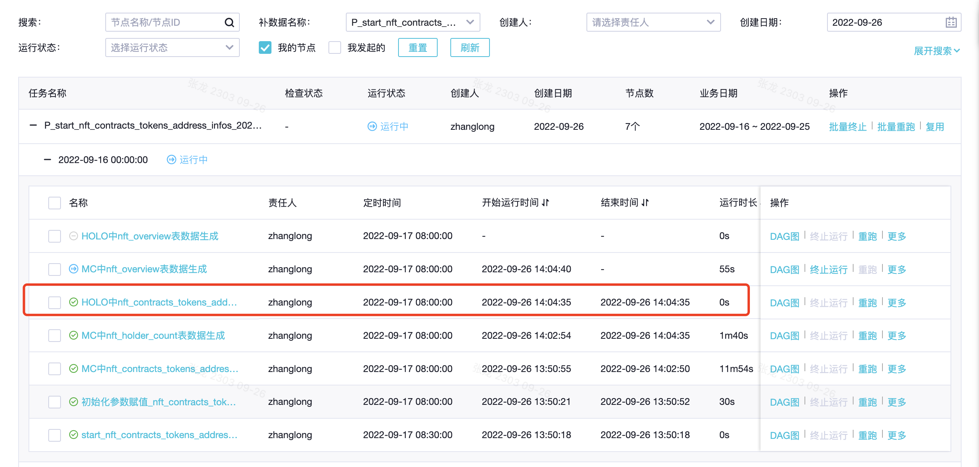Click 重跑 for 初始化参数赋值 row
Viewport: 979px width, 467px height.
(867, 402)
